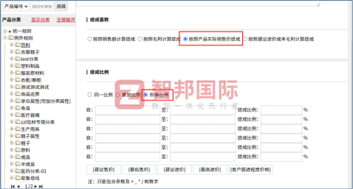Insert the {客户跟进程度价格} parameter
353x189 pixels.
pos(251,170)
